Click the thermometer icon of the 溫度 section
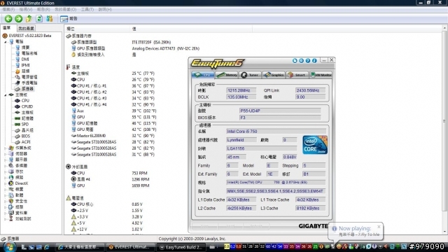The image size is (448, 252). 68,67
